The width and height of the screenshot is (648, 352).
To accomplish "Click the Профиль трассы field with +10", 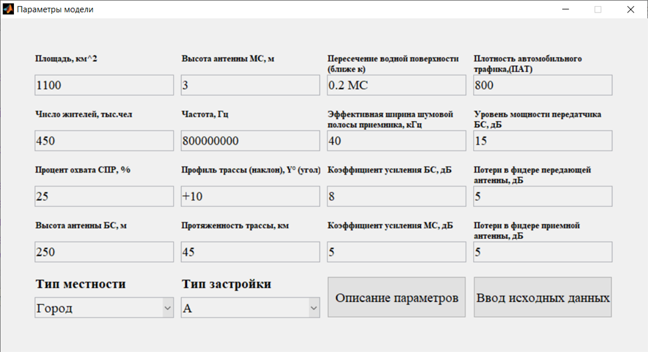I will coord(250,196).
